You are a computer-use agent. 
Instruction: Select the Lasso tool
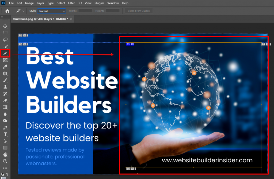coord(5,39)
